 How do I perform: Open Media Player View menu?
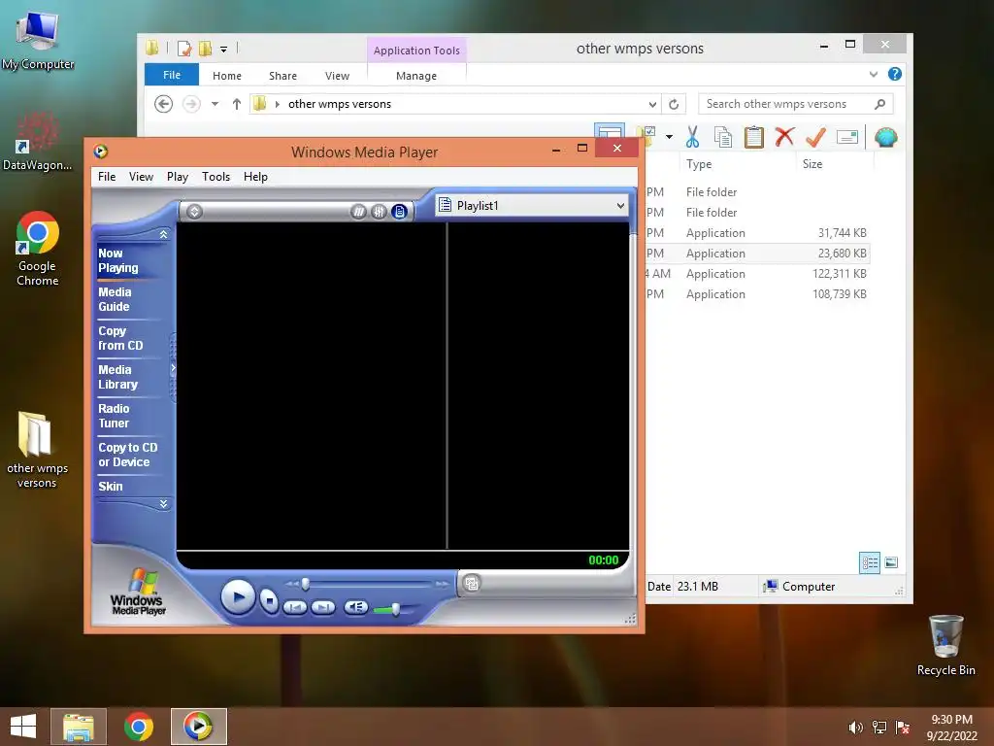(x=141, y=177)
